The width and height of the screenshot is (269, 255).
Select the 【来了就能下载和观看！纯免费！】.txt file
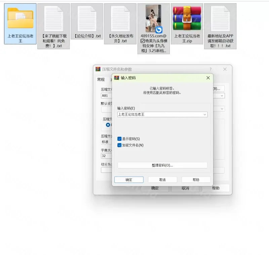pos(53,26)
